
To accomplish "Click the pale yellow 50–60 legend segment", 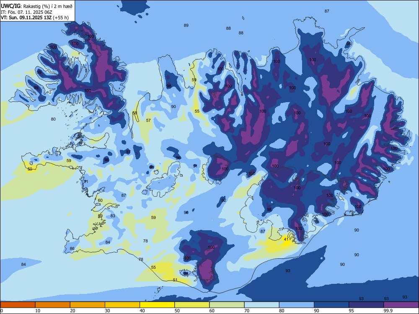I will 192,305.
